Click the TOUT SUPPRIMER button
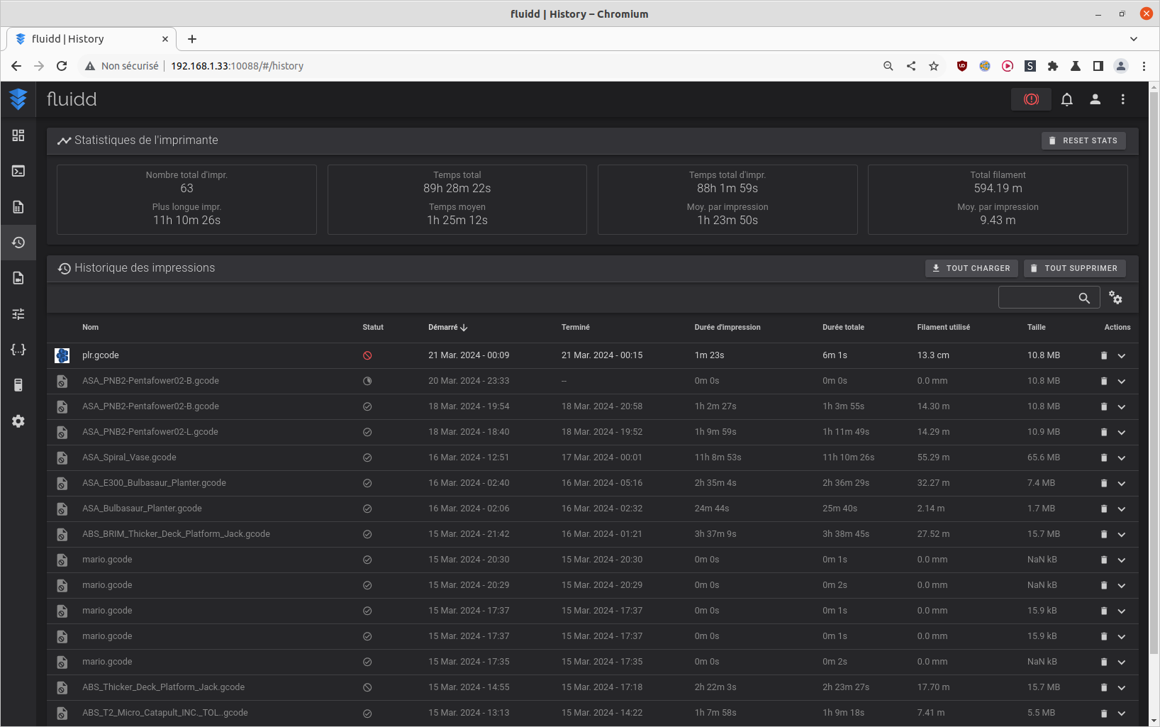 coord(1074,268)
